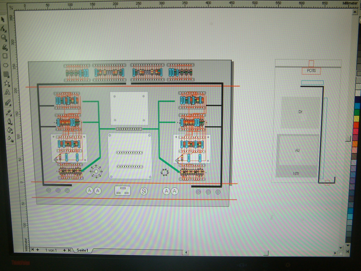Select the Ellipse tool
Viewport: 361px width, 271px height.
point(5,65)
